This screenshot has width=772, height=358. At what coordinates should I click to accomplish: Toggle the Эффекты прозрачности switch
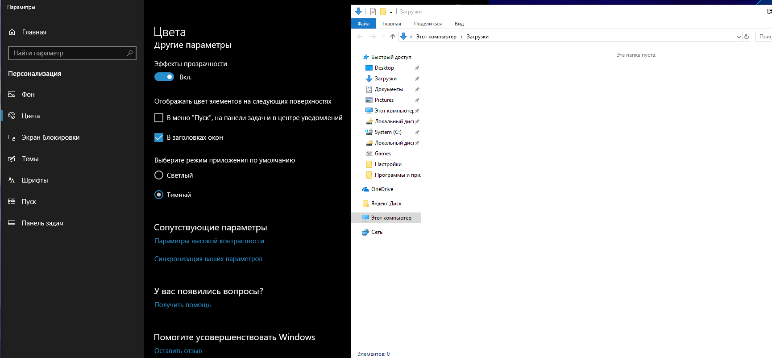pos(164,77)
